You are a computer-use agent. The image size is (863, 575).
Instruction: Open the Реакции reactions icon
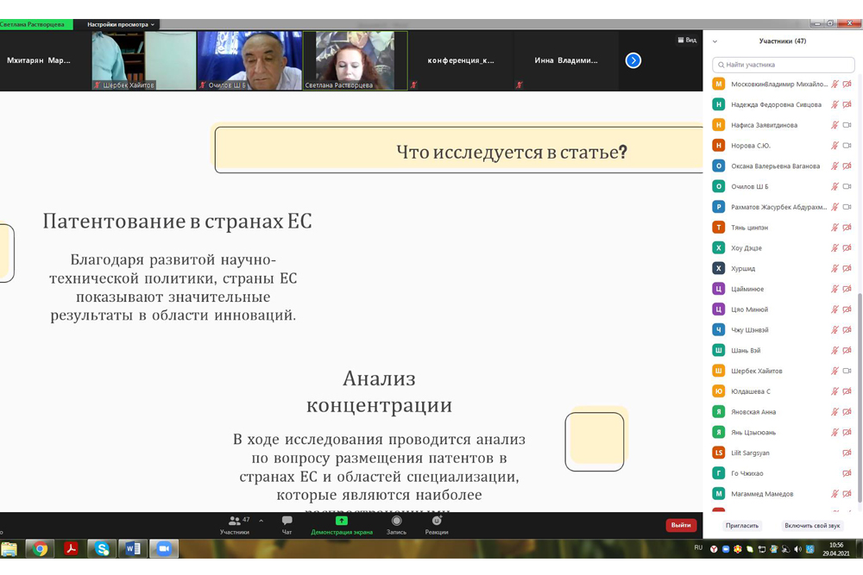[x=437, y=522]
